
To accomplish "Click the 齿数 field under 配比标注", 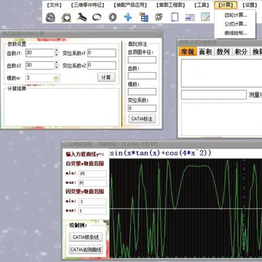I will (x=142, y=76).
